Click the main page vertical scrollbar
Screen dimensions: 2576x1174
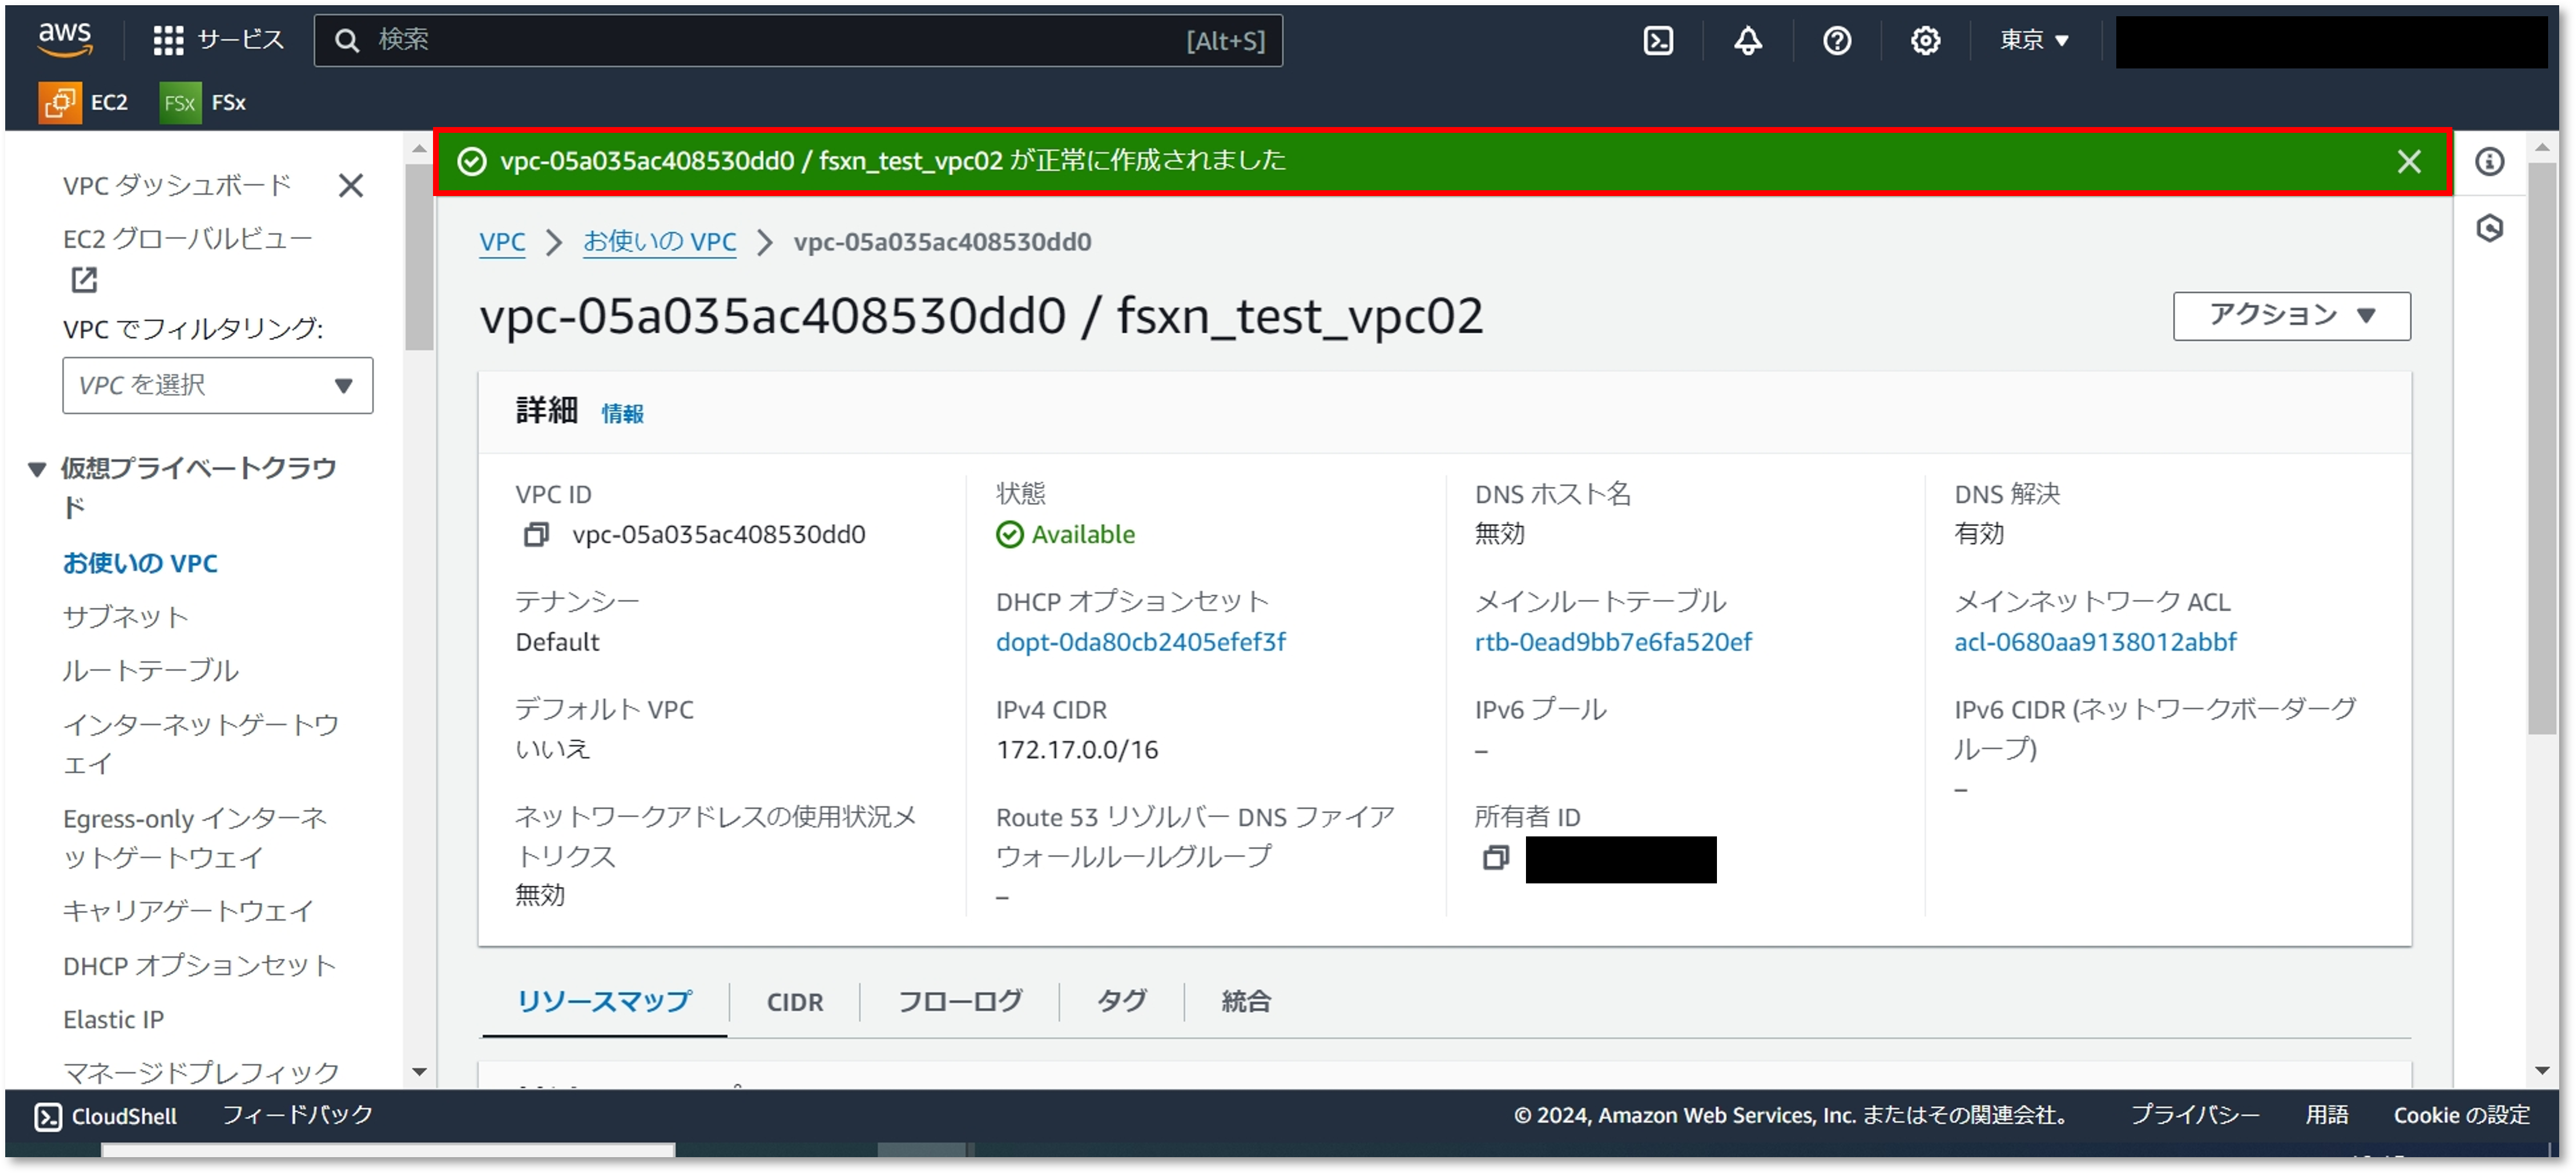coord(2541,448)
